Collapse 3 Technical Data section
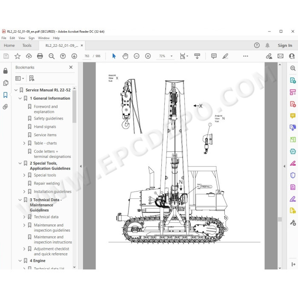Viewport: 298px width, 298px height. point(20,200)
